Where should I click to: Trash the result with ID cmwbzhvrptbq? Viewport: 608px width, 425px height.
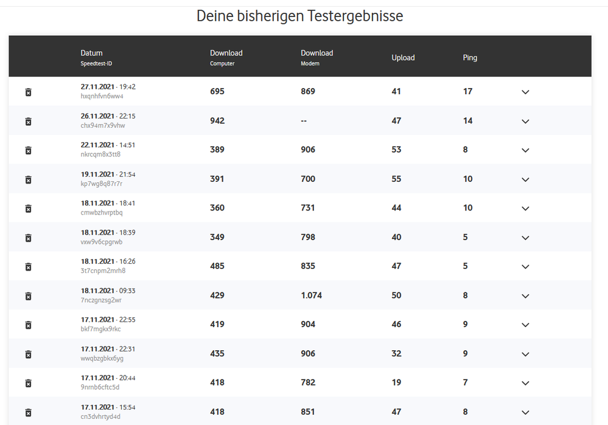28,209
